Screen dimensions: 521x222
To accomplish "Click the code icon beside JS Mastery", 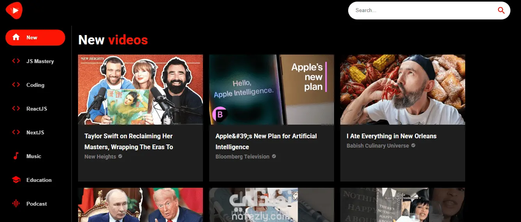I will [16, 61].
